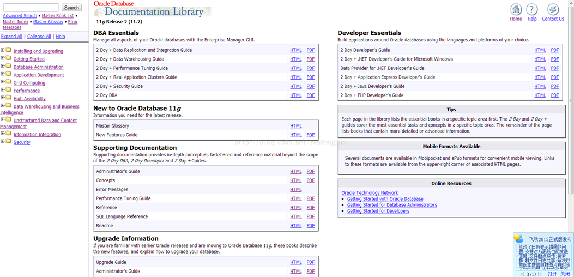
Task: Click Expand All in the sidebar
Action: (11, 37)
